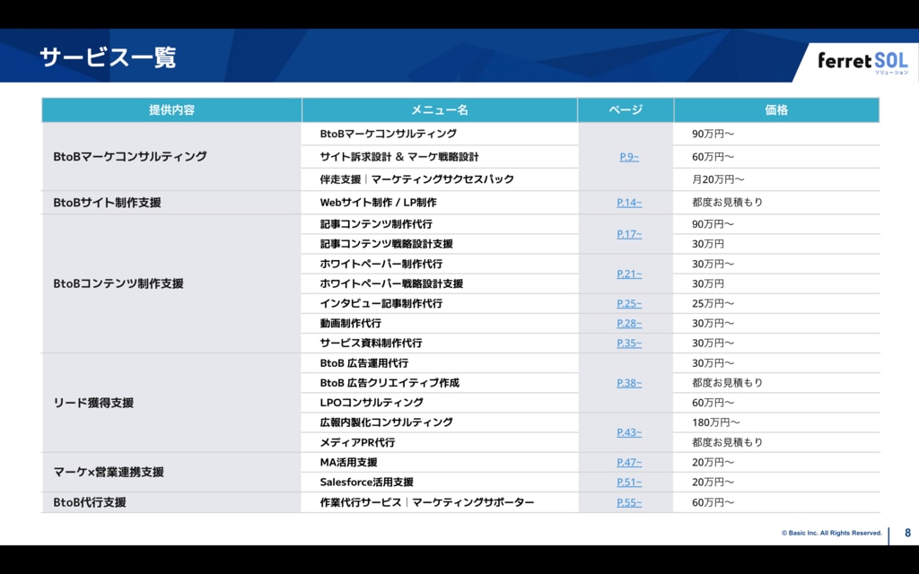This screenshot has height=574, width=919.
Task: Select the リード獲得支援 category cell
Action: coord(93,404)
